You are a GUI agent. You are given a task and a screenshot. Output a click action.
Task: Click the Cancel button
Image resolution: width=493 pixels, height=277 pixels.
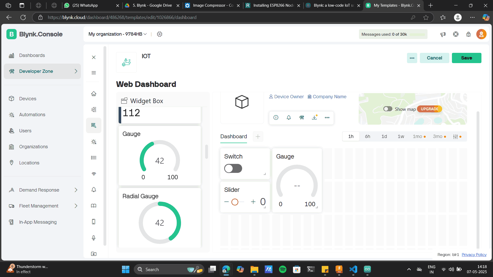point(434,58)
